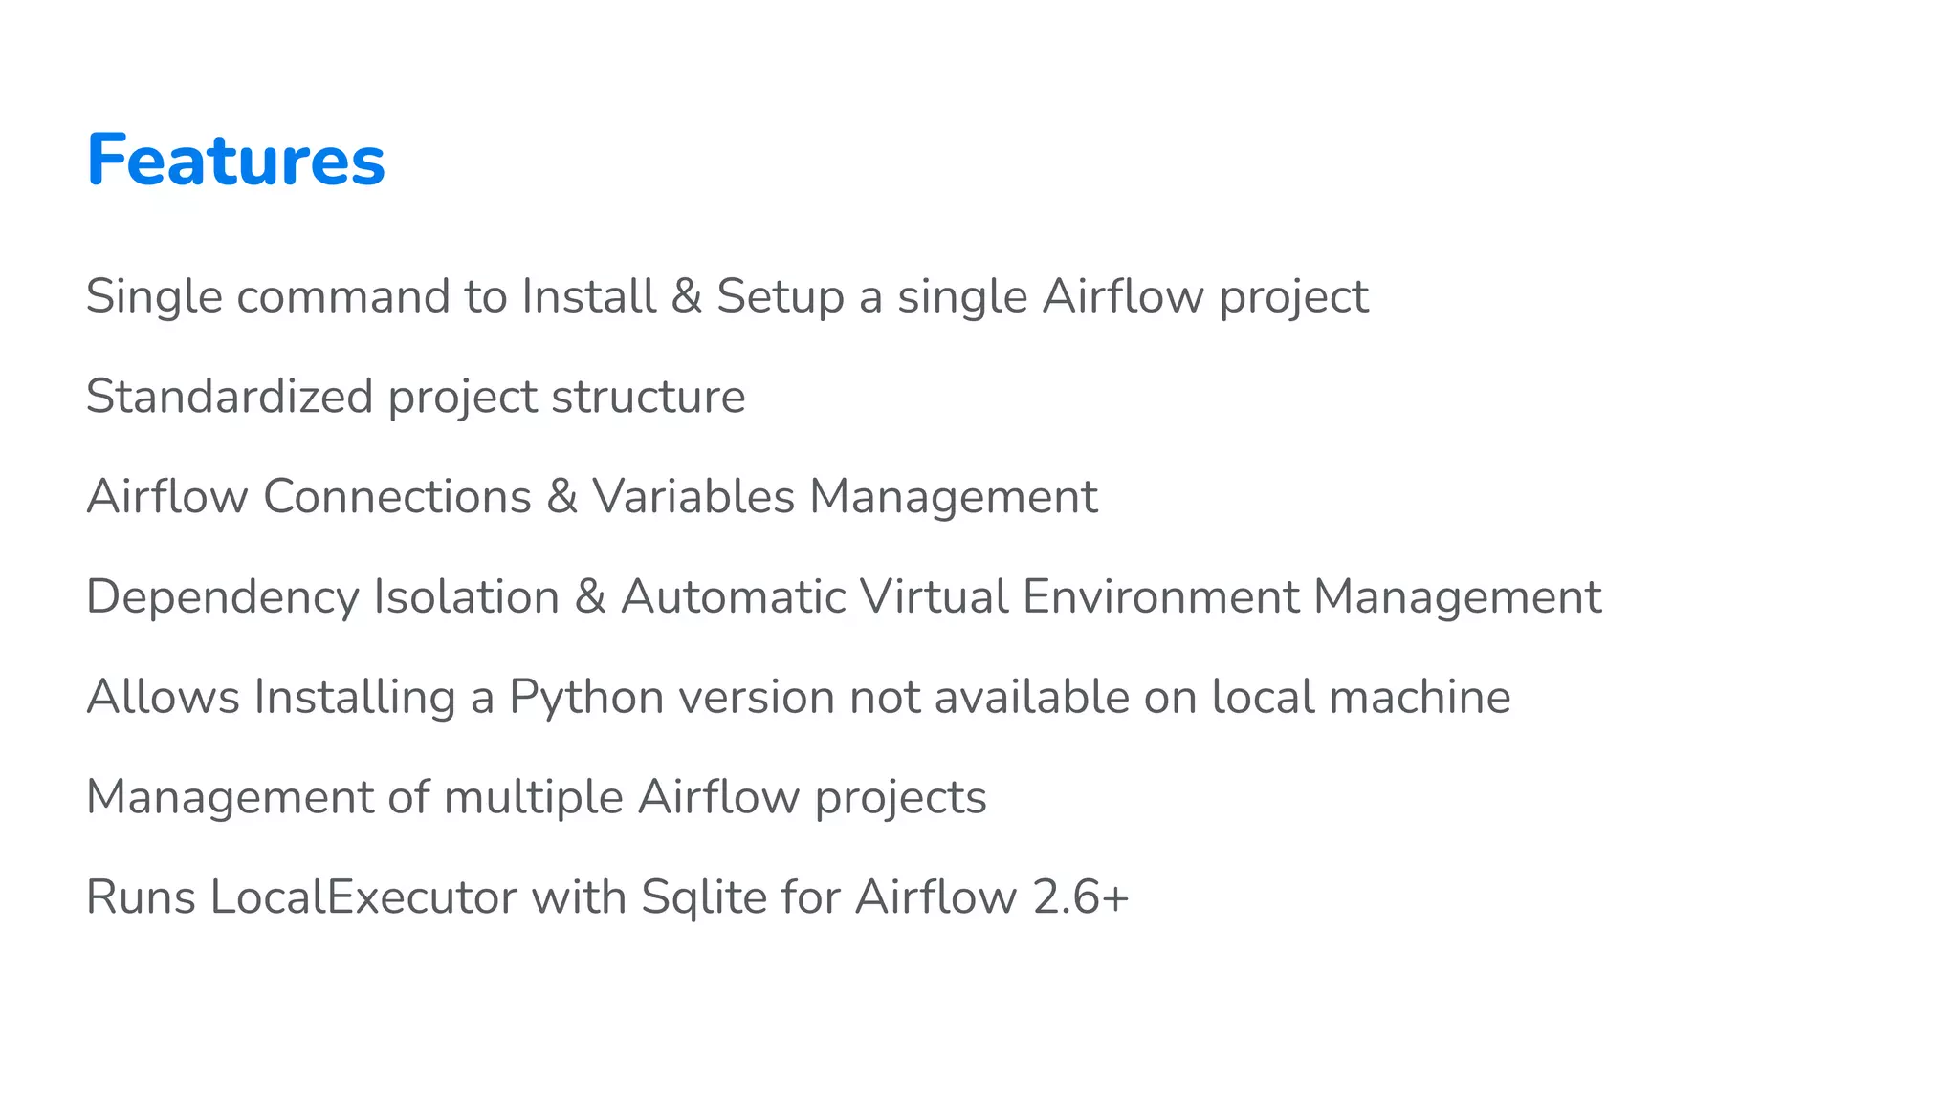Image resolution: width=1959 pixels, height=1101 pixels.
Task: Select Airflow Connections & Variables Management line
Action: click(x=592, y=497)
